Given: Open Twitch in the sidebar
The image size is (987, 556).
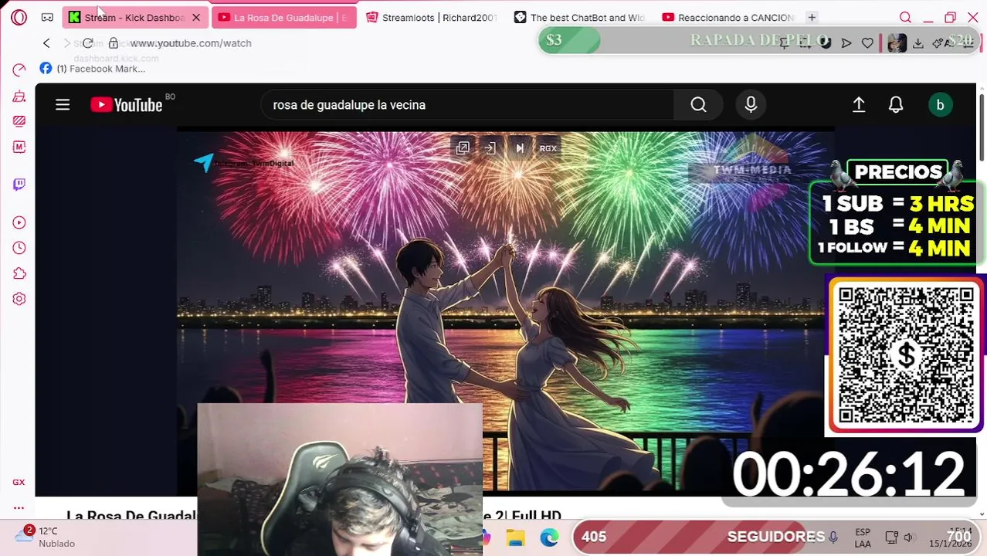Looking at the screenshot, I should pos(19,184).
